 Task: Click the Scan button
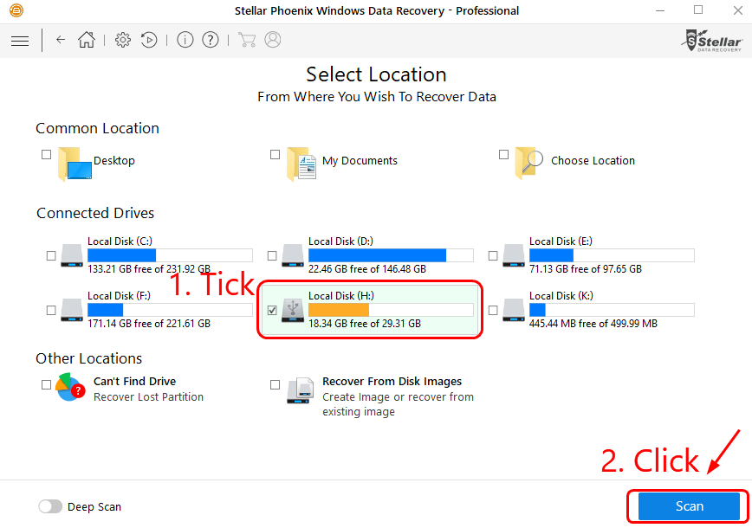click(x=689, y=506)
